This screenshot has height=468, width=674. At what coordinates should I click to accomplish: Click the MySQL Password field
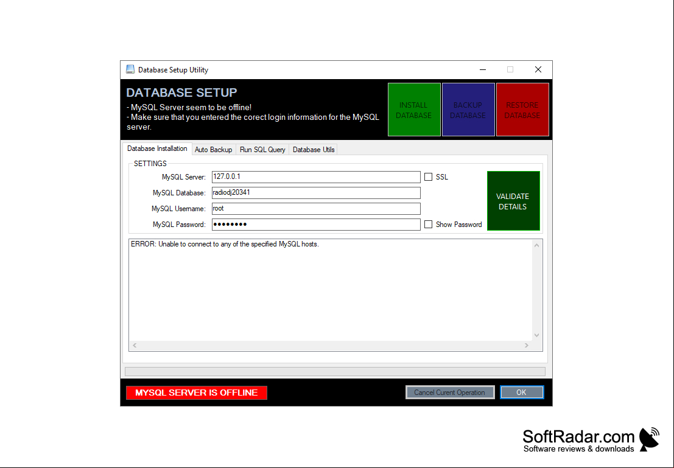(x=316, y=225)
